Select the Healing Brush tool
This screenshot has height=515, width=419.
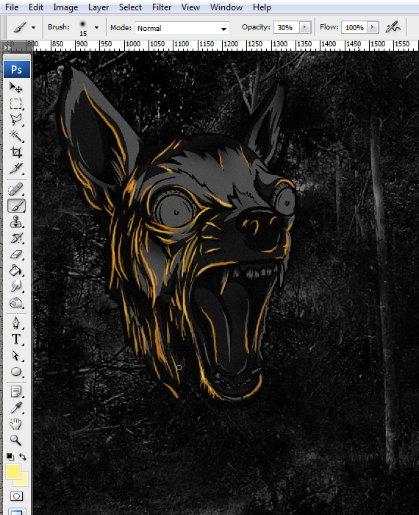click(15, 189)
